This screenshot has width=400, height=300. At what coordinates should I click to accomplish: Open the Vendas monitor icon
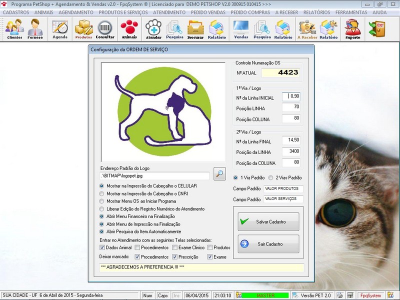[241, 29]
